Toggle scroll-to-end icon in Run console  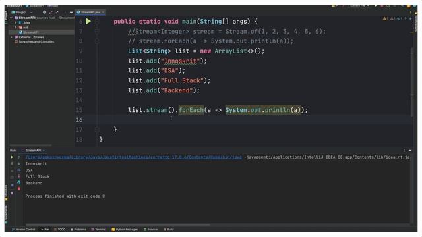19,176
